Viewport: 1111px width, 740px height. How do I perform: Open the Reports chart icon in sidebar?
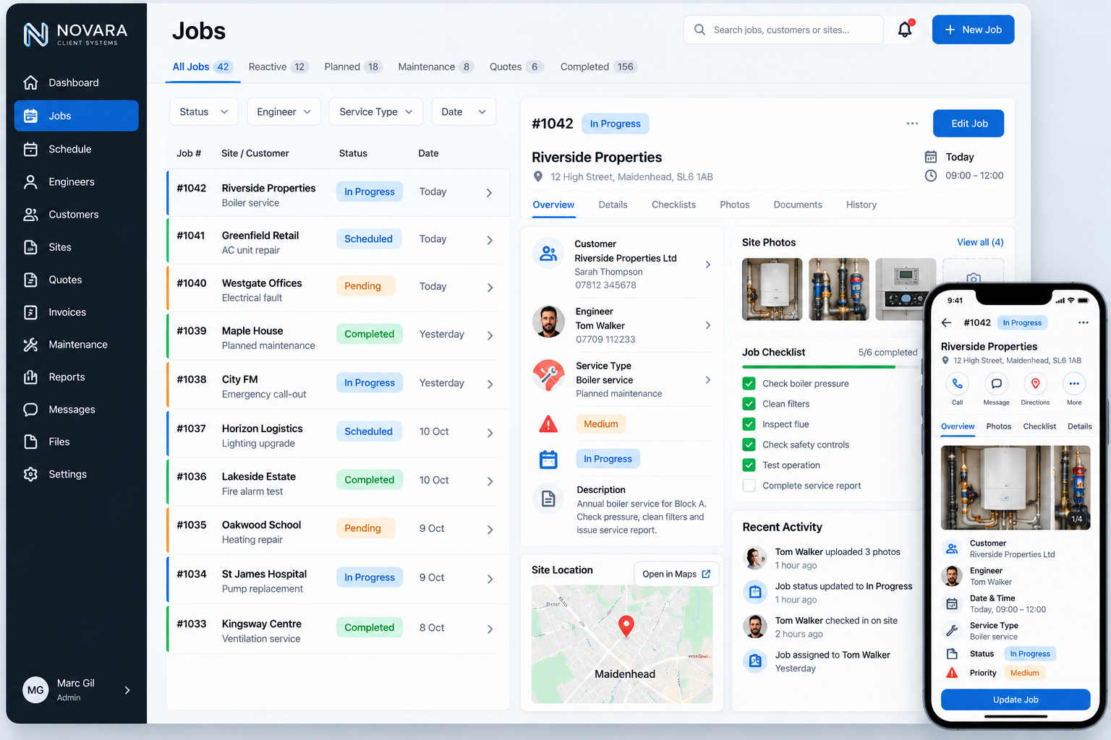pos(30,377)
